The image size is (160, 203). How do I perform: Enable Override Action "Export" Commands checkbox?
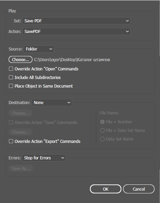click(x=11, y=141)
